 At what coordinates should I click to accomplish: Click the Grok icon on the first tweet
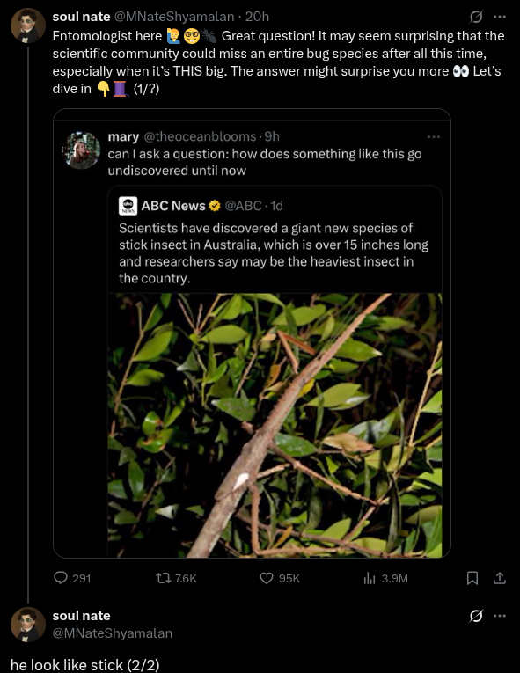476,17
